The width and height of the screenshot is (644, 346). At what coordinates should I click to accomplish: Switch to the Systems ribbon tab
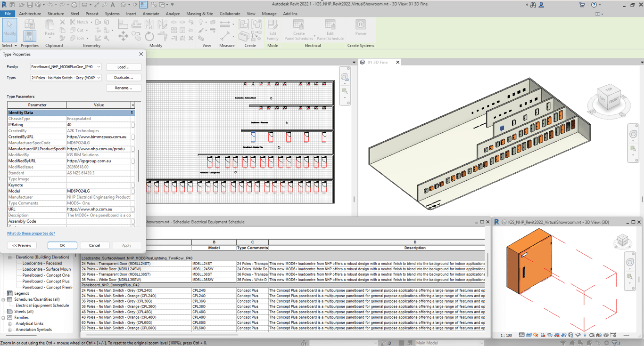(x=112, y=14)
